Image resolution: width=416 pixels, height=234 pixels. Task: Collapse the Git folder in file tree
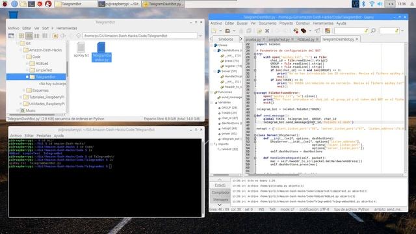point(18,43)
